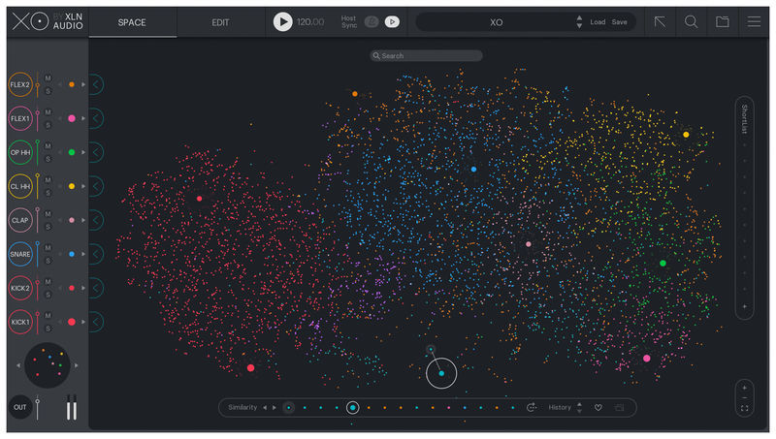Expand FLEX2 channel side chevron
Image resolution: width=776 pixels, height=439 pixels.
tap(96, 84)
